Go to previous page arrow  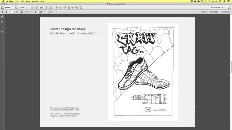(x=3, y=12)
